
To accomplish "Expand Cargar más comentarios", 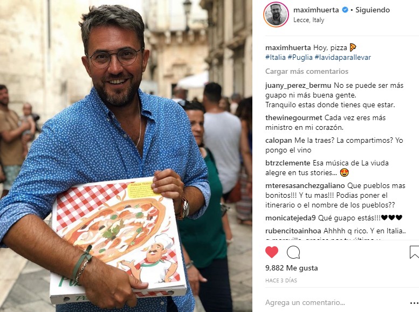I will pos(306,71).
